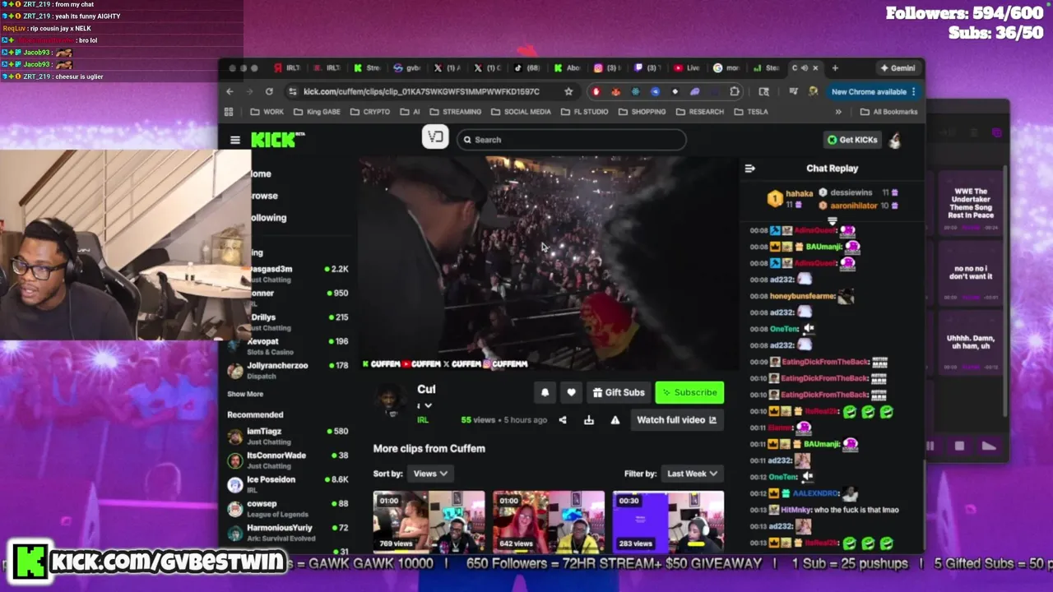Open the Kick channel switcher icon by search
The height and width of the screenshot is (592, 1053).
[435, 137]
